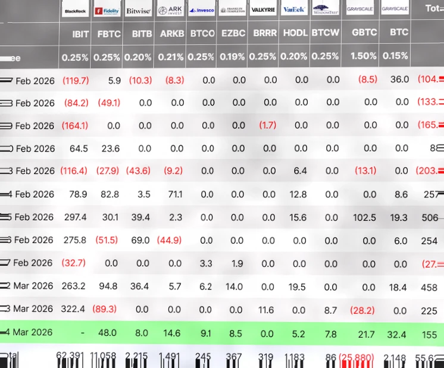Viewport: 444px width, 368px height.
Task: Click the Fidelity logo
Action: [x=107, y=10]
